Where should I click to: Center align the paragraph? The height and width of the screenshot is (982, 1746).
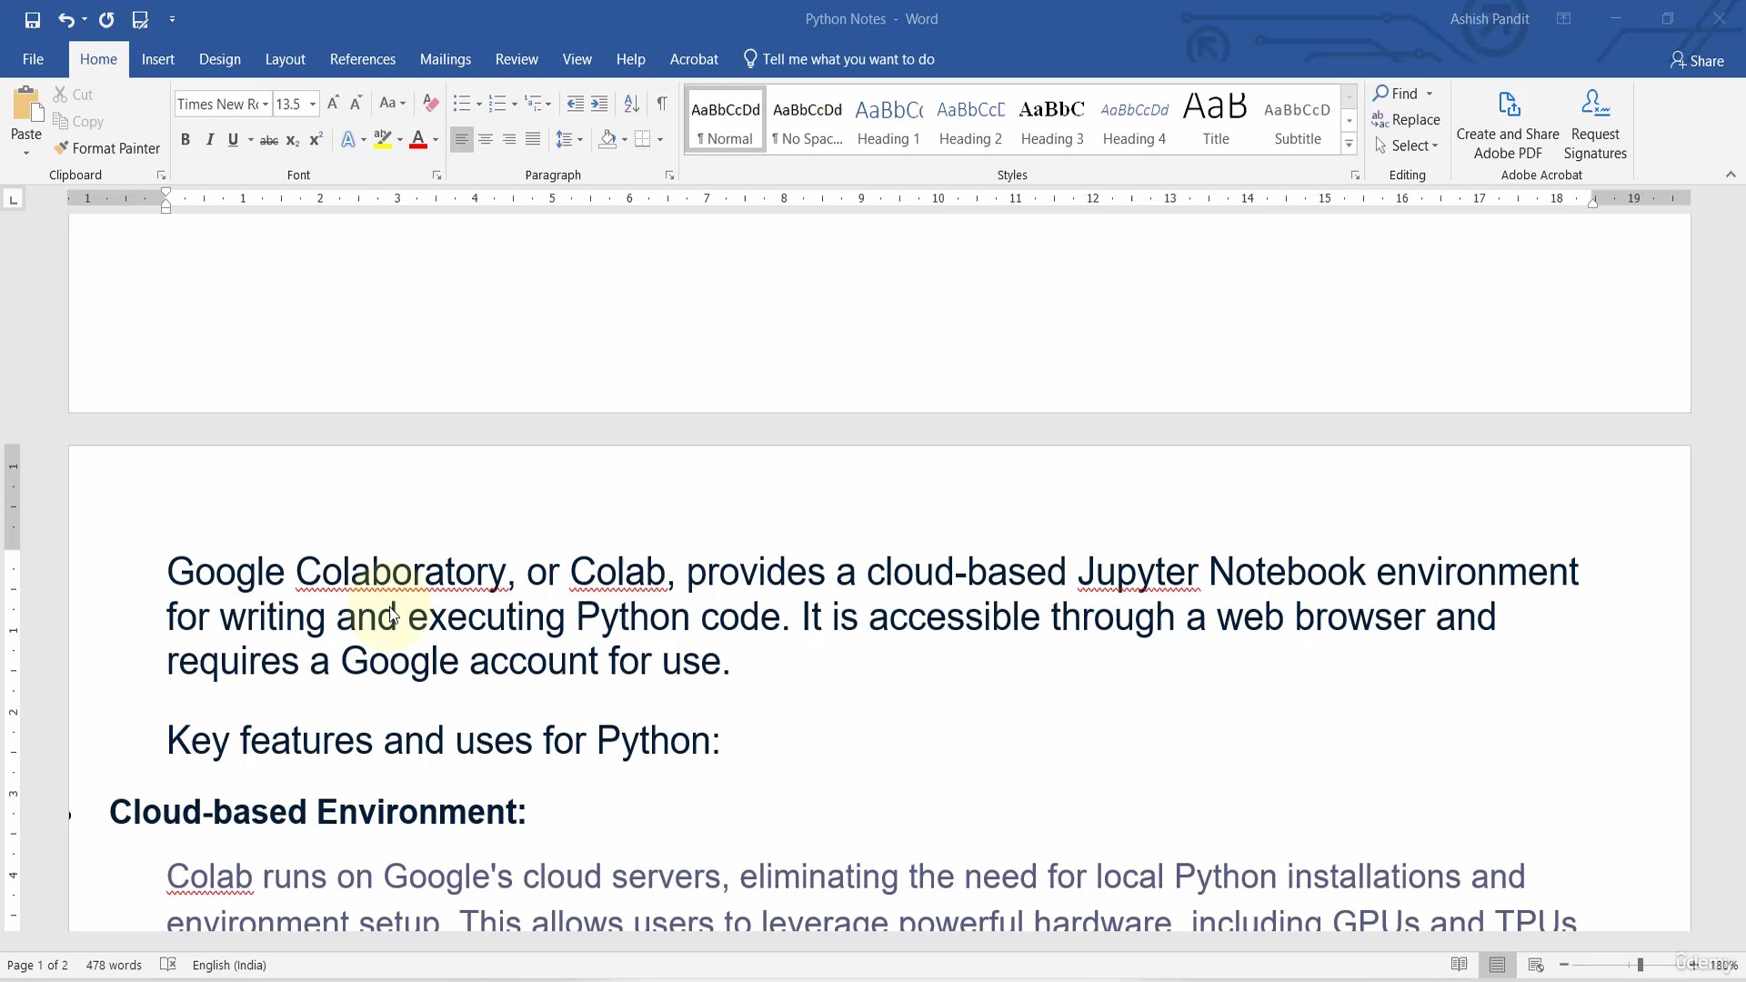[486, 140]
